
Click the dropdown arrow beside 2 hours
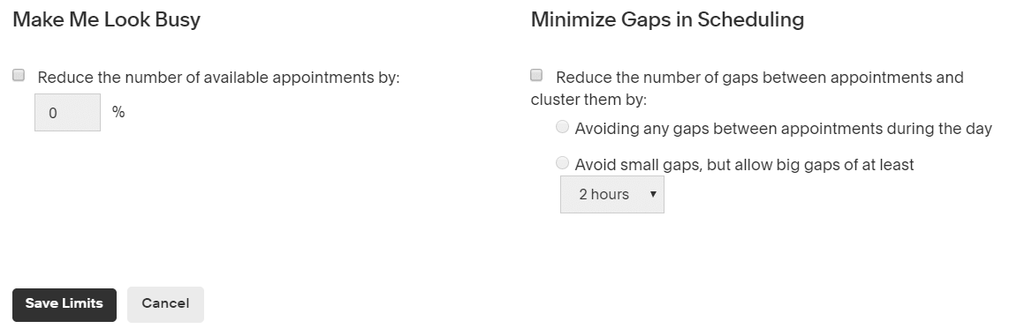click(x=653, y=194)
